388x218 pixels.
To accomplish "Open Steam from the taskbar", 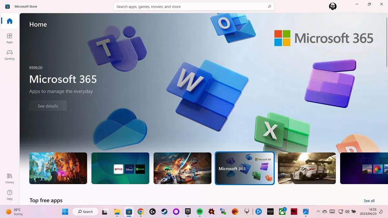I will click(164, 212).
